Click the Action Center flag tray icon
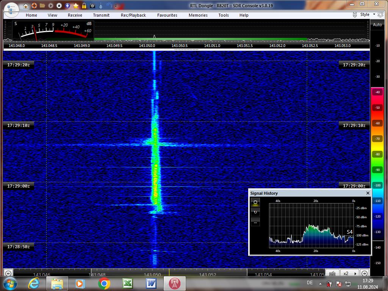 338,284
